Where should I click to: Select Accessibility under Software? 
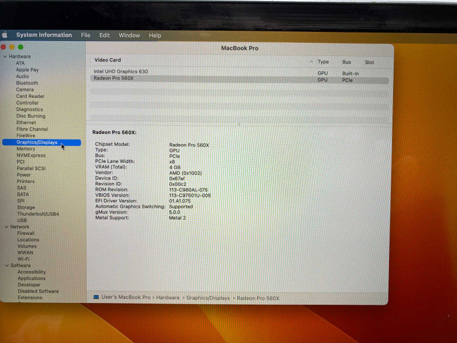[x=32, y=272]
